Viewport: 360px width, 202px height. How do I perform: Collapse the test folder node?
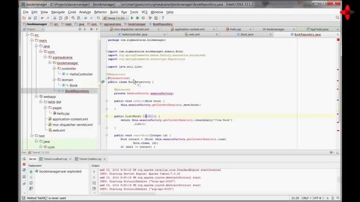32,136
